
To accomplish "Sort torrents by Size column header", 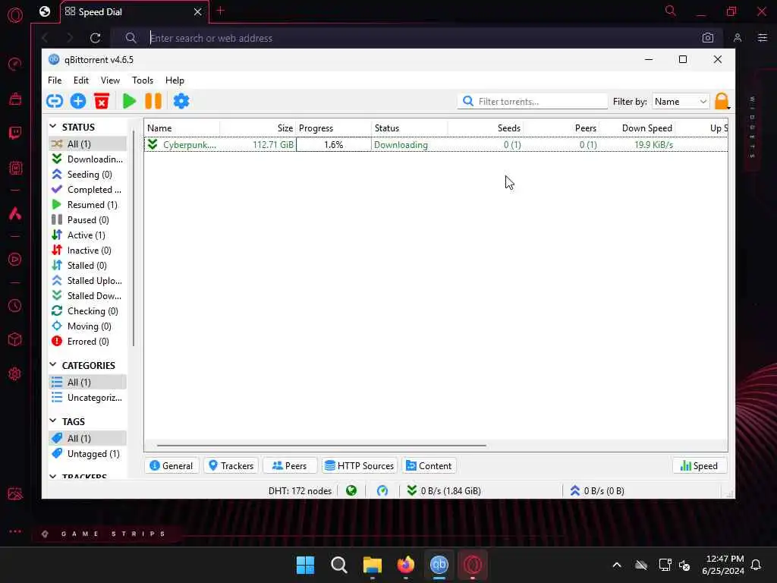I will pos(258,128).
